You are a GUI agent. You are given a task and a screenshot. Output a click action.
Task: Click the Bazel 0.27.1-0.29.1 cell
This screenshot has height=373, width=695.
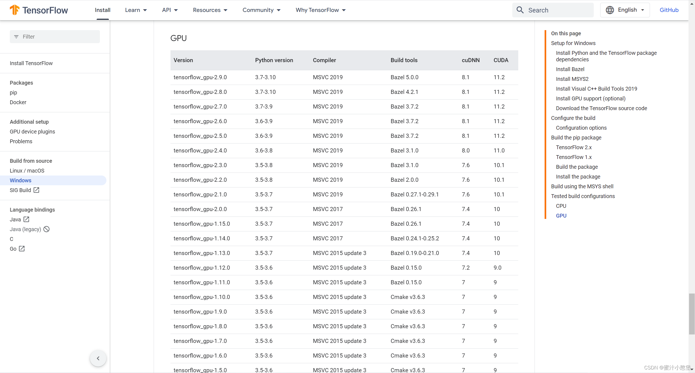pyautogui.click(x=415, y=195)
